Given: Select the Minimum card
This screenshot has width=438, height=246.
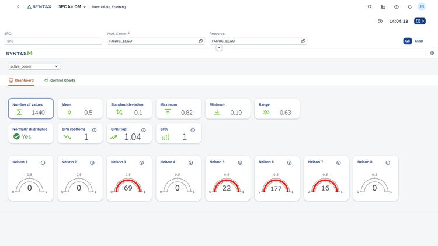Looking at the screenshot, I should [228, 108].
